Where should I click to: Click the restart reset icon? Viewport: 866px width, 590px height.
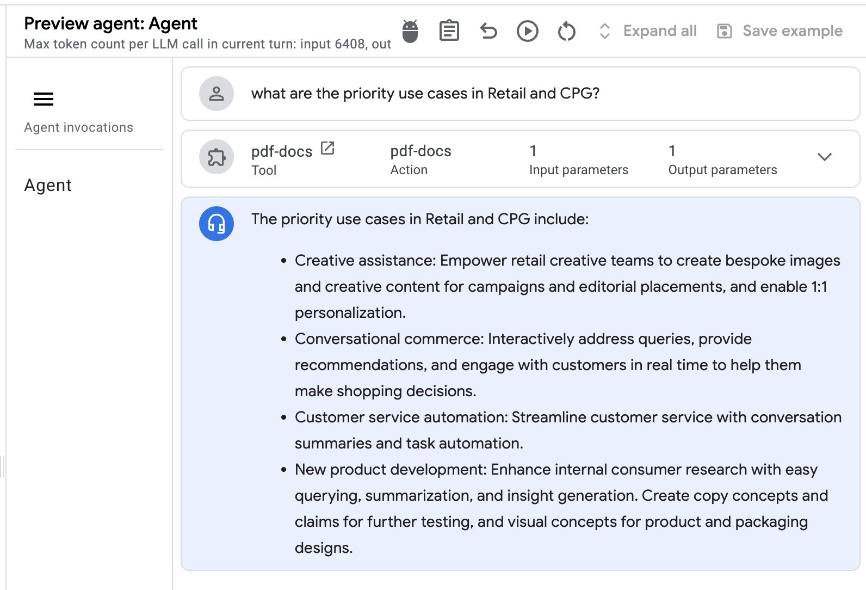click(x=567, y=31)
